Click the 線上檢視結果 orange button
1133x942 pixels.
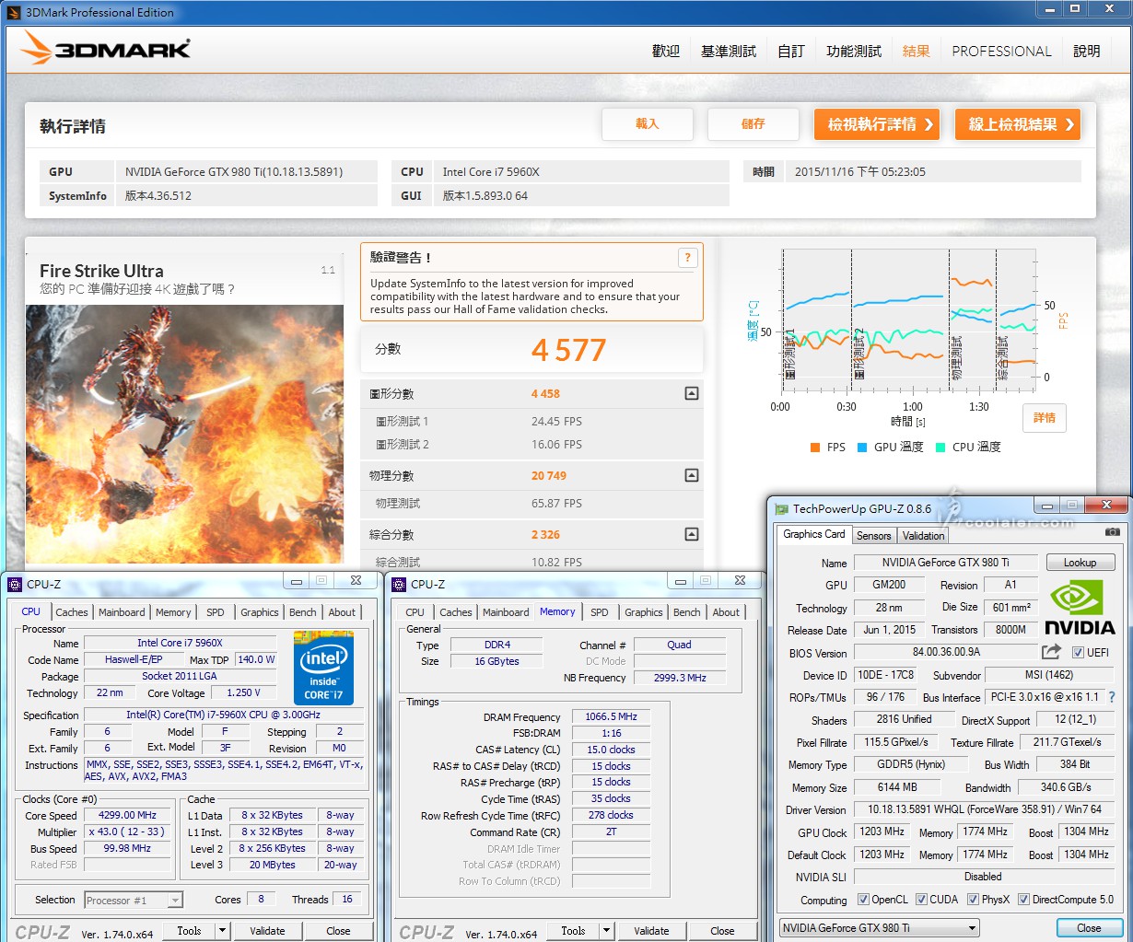(x=1018, y=124)
